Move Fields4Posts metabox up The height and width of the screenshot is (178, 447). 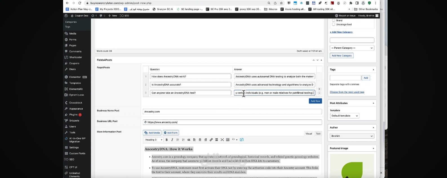point(313,60)
